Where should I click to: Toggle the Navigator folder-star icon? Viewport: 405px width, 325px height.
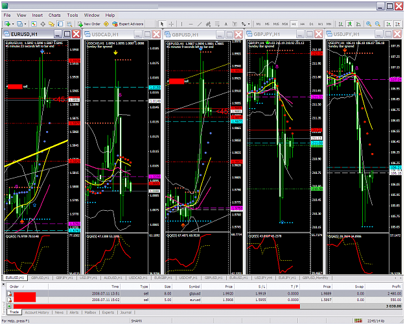(52, 24)
